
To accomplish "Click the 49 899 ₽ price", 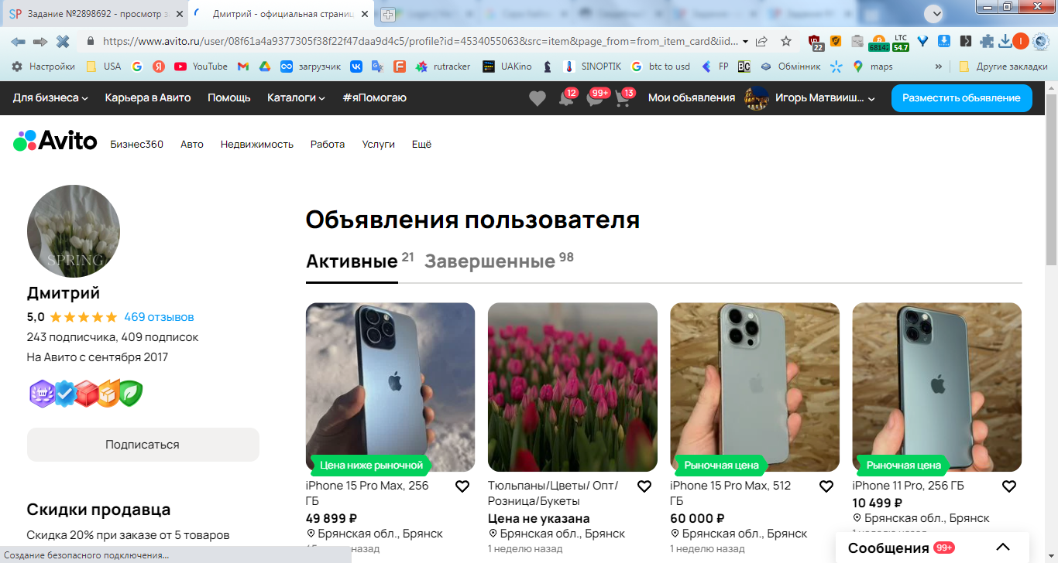I will tap(331, 518).
